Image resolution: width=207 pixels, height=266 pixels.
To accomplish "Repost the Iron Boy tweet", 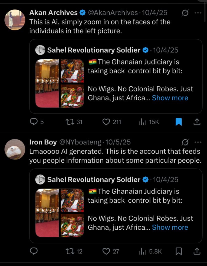I will pos(69,251).
